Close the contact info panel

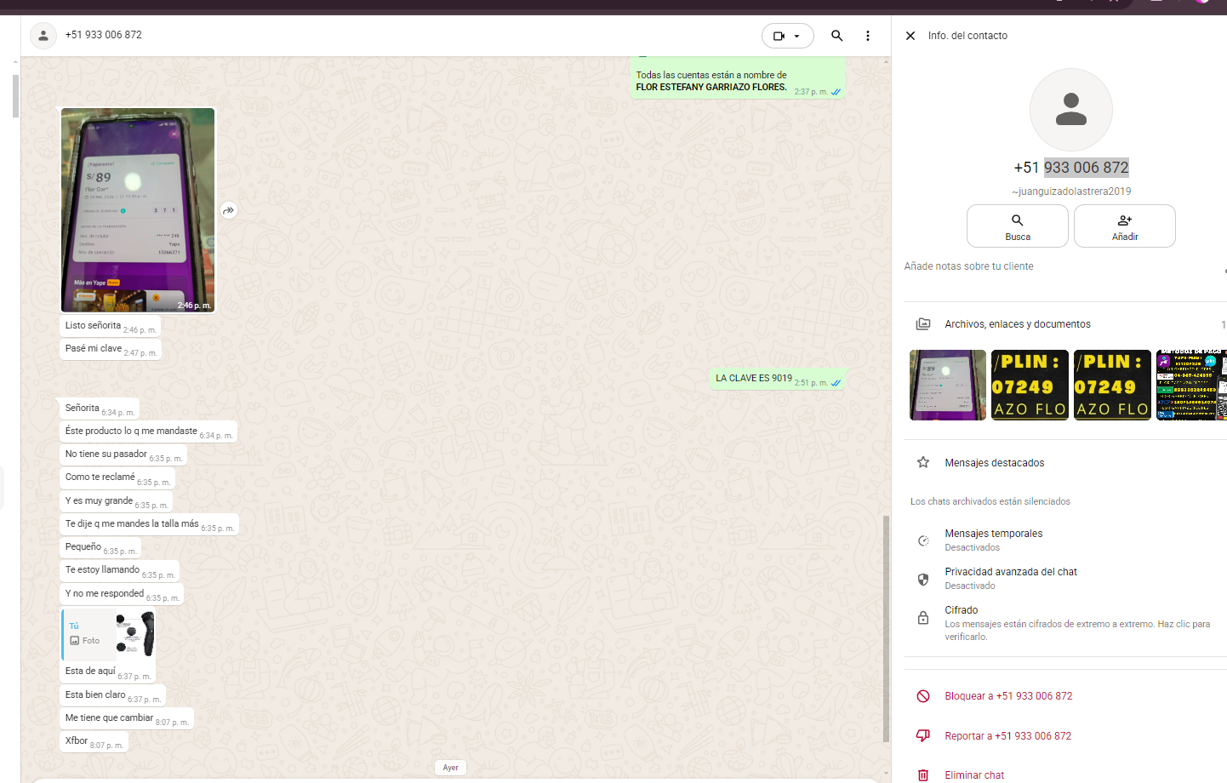(910, 36)
